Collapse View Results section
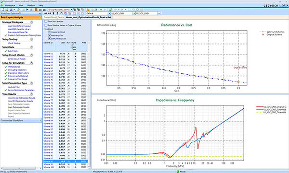Screen dimensions: 289x173 [x=31, y=94]
